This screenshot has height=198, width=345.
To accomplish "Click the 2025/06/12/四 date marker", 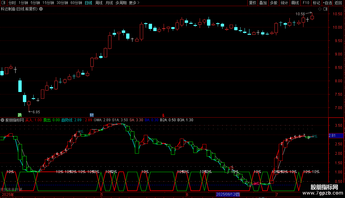I will pyautogui.click(x=228, y=194).
